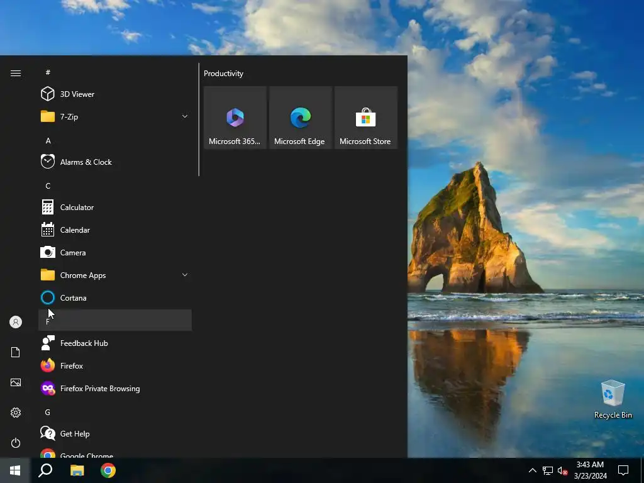Click the '#' letter header
This screenshot has height=483, width=644.
(115, 72)
